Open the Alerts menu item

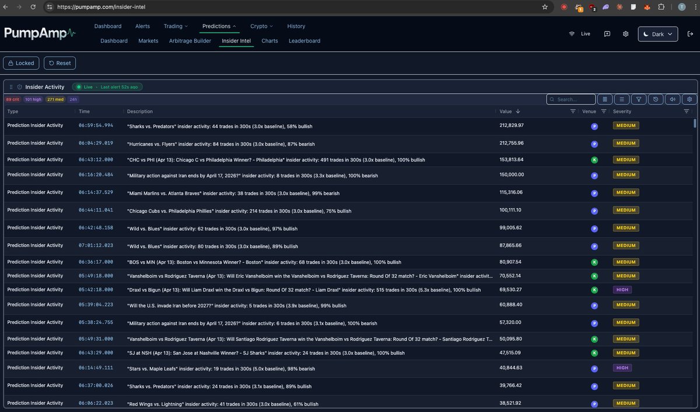click(x=142, y=26)
